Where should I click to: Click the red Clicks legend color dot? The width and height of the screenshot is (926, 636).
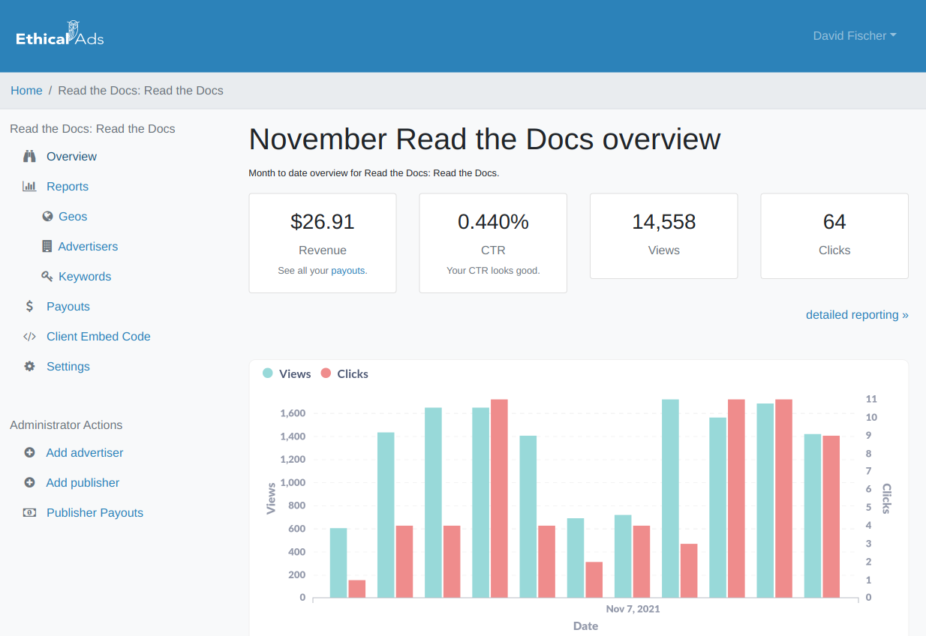(326, 373)
